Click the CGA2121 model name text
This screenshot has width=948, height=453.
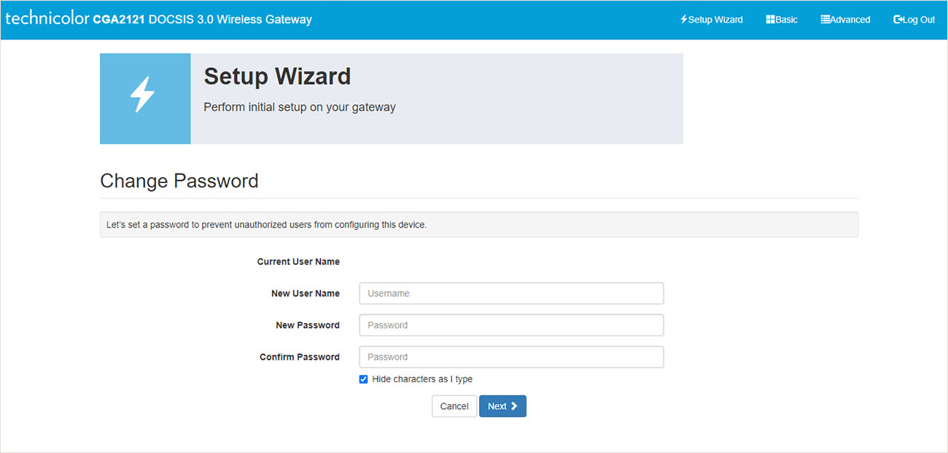pos(119,20)
